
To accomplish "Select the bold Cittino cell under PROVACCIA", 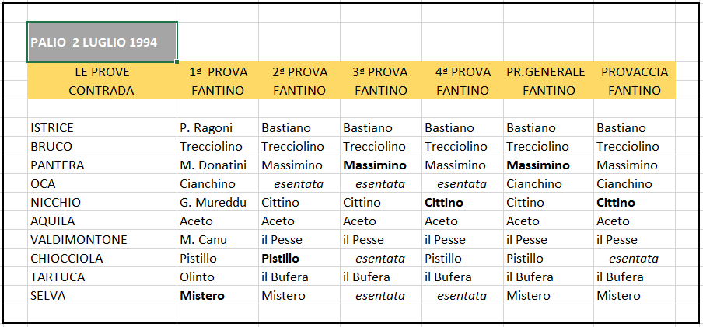I will click(635, 203).
